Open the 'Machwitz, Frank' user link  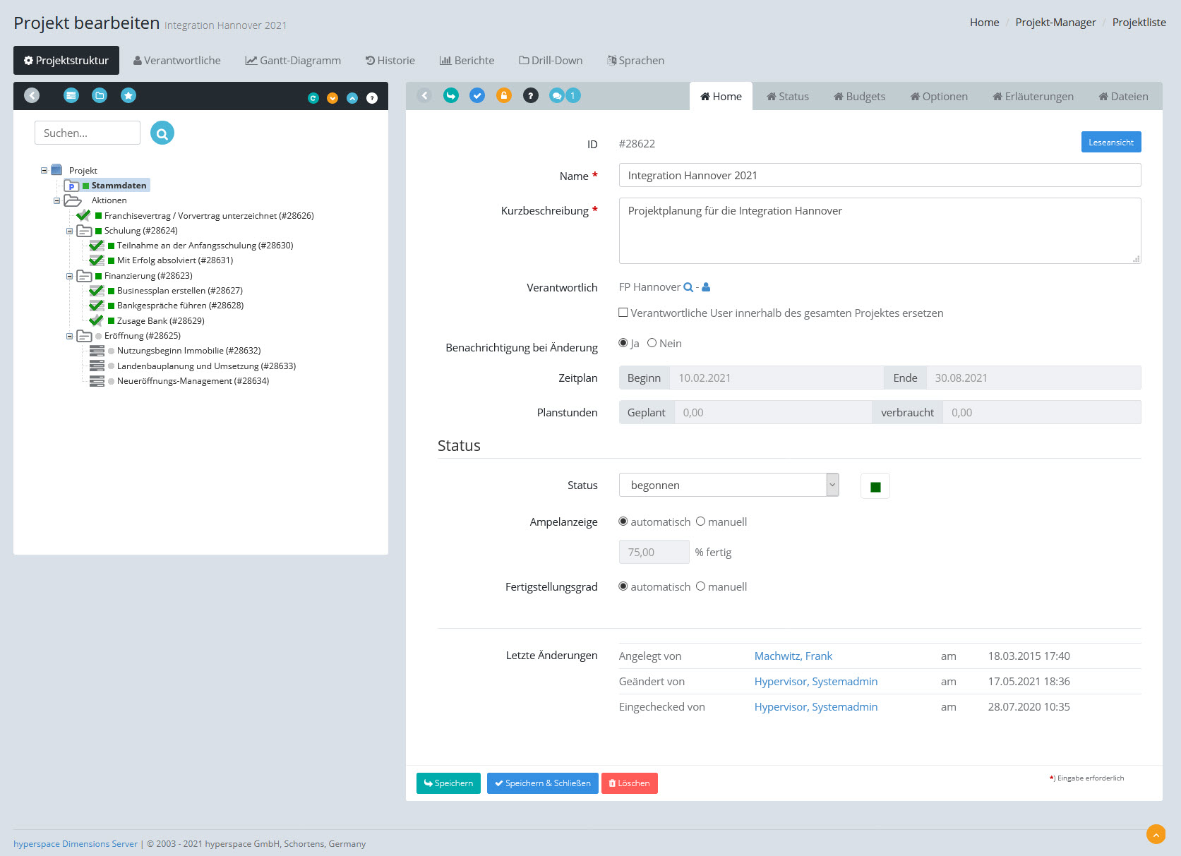pos(793,656)
